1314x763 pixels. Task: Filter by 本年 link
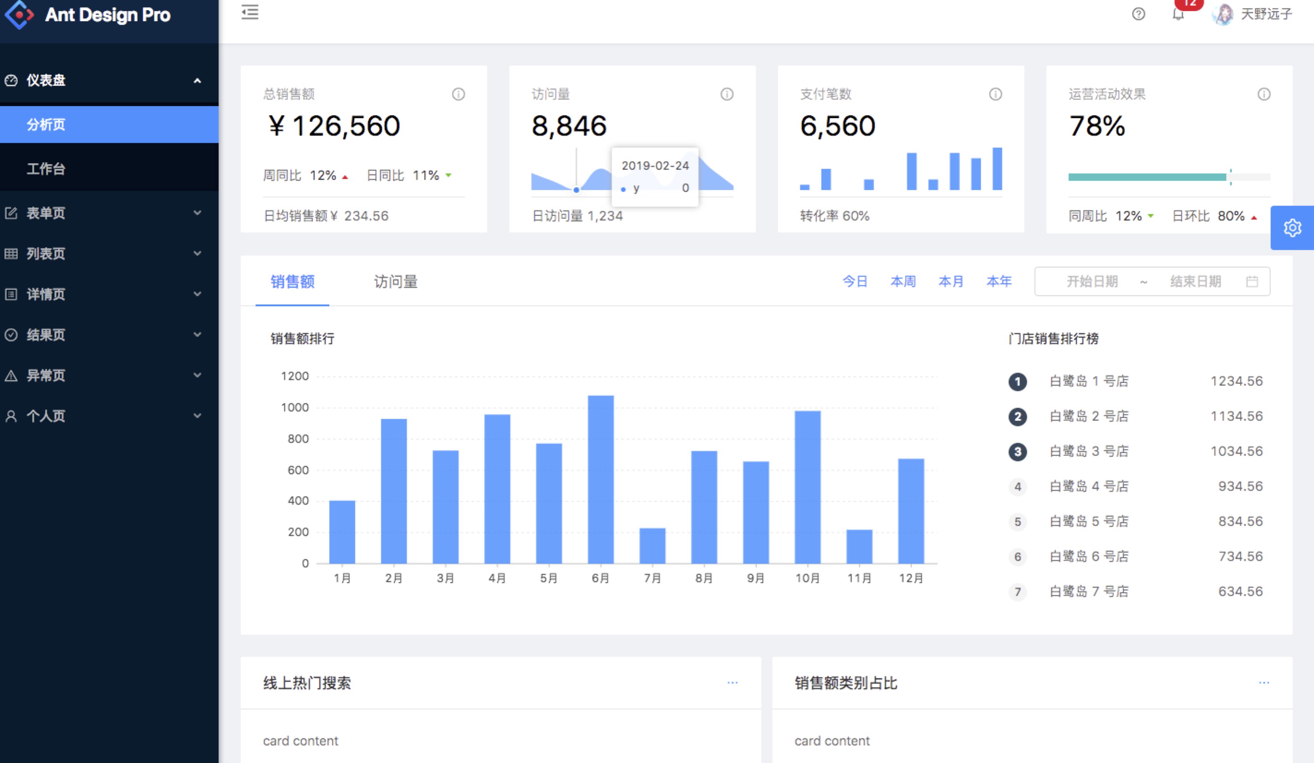point(999,281)
